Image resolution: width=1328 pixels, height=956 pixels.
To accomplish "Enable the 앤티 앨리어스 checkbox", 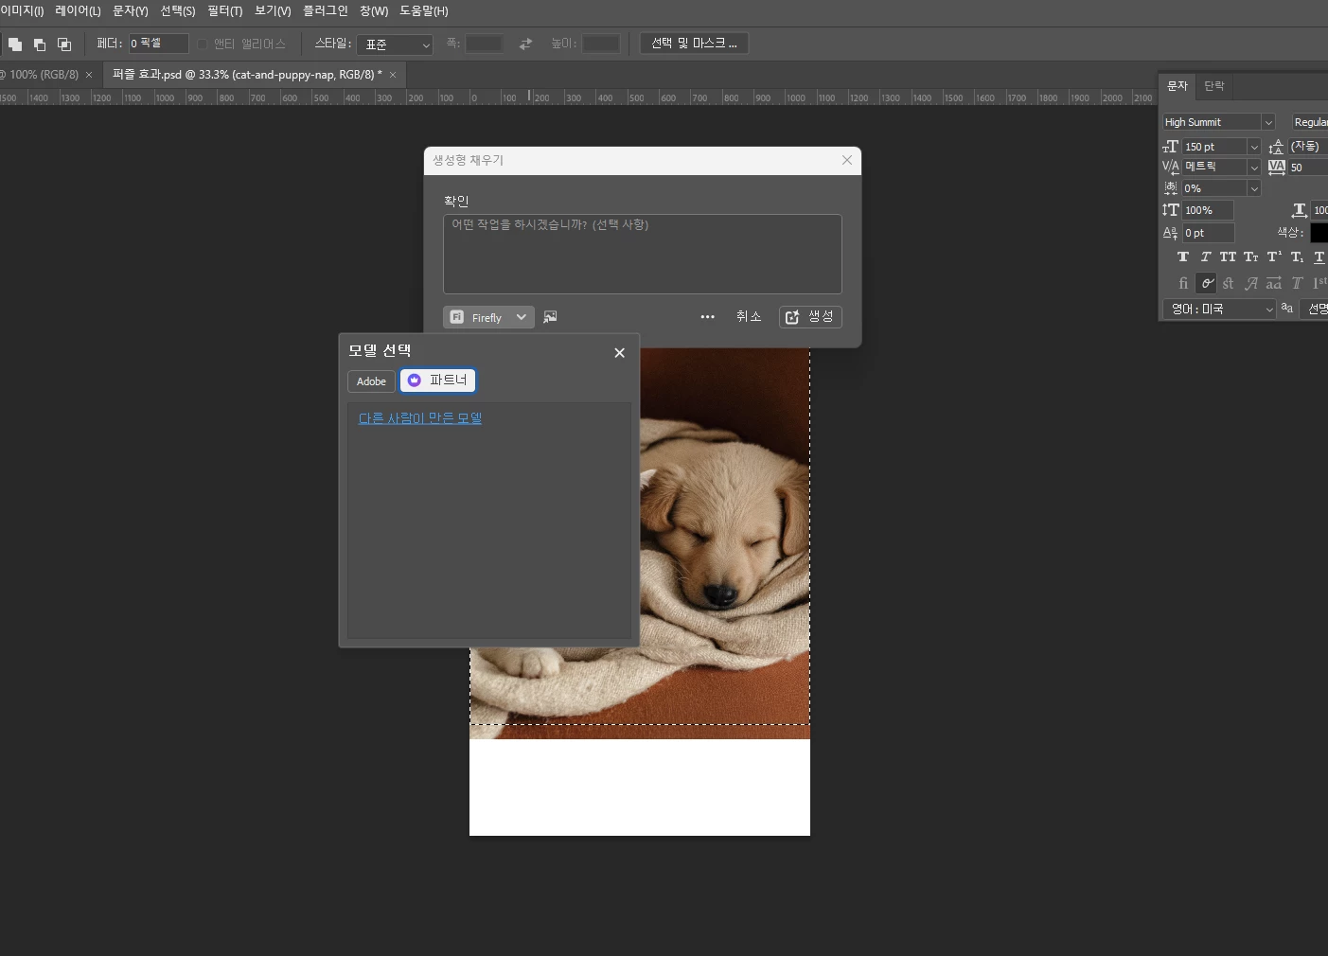I will point(202,44).
